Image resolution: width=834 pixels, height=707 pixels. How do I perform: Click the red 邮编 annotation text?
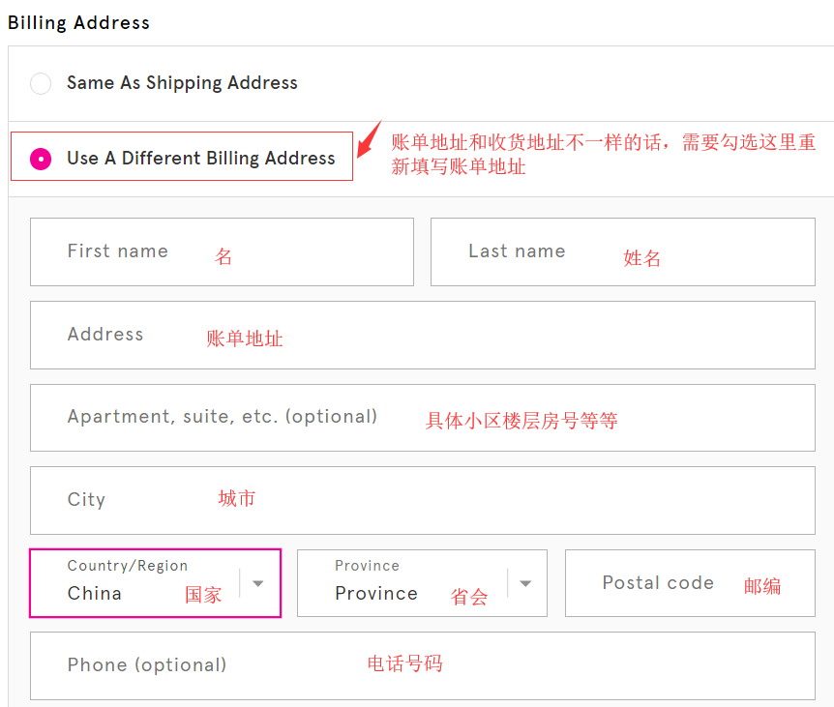762,586
